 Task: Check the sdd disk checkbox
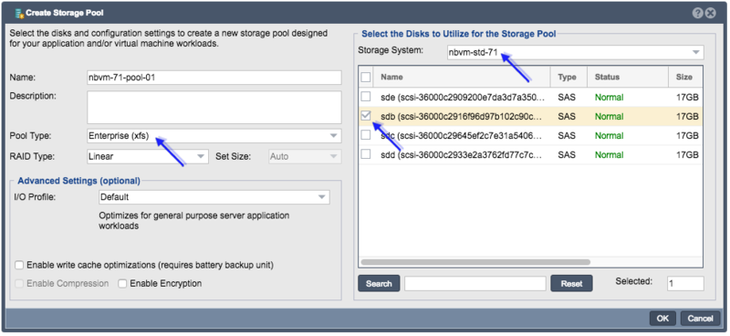coord(366,153)
